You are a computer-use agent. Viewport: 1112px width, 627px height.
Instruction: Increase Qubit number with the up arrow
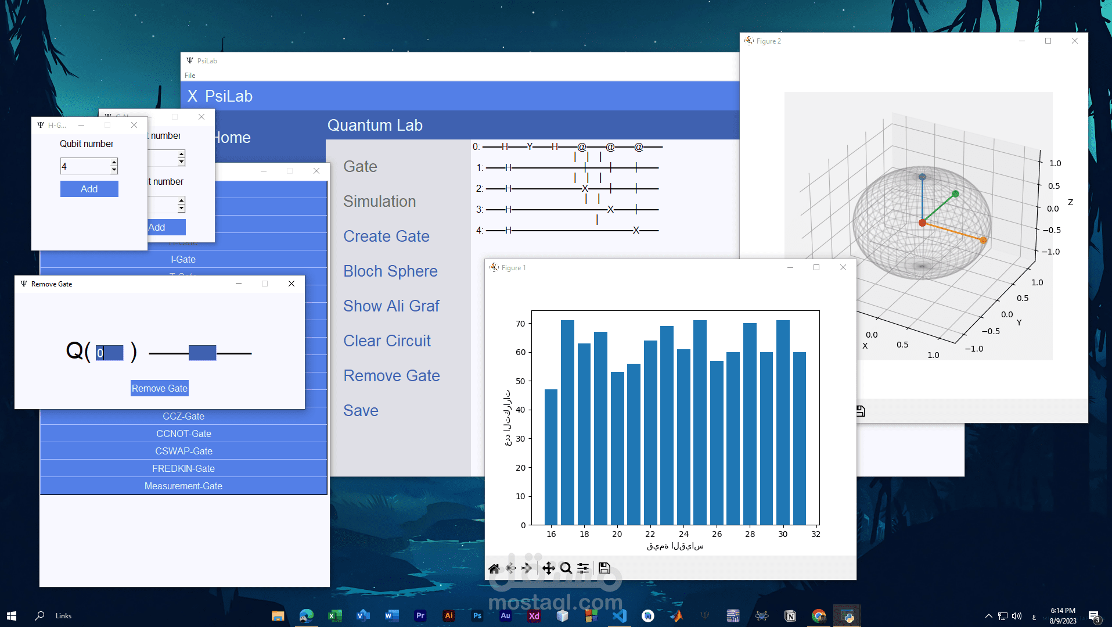(x=114, y=163)
